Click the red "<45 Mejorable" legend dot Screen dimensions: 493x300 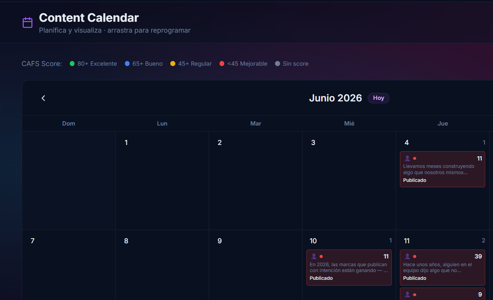(x=222, y=64)
